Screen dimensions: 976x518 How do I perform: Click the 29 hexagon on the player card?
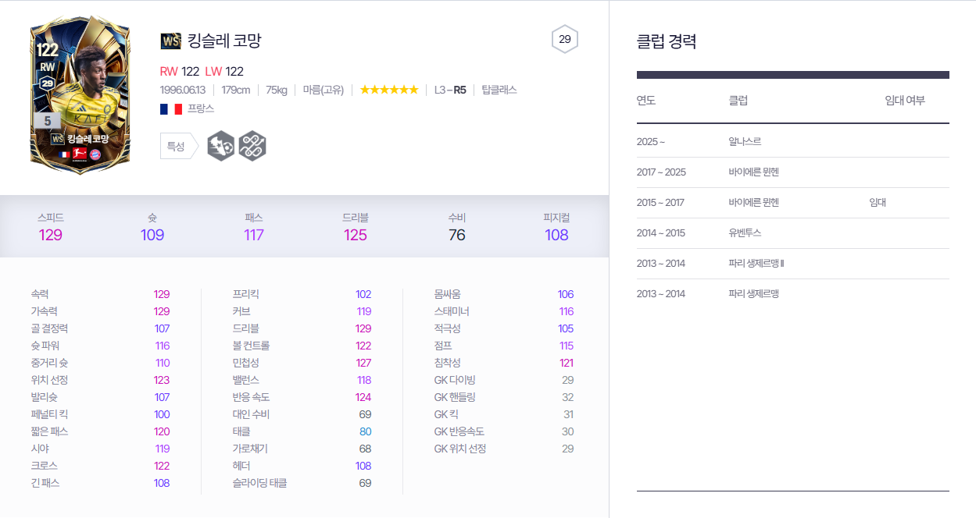click(x=47, y=83)
